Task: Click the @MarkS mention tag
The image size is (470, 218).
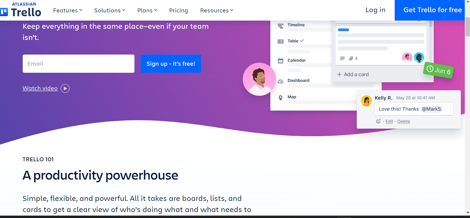Action: pyautogui.click(x=432, y=109)
